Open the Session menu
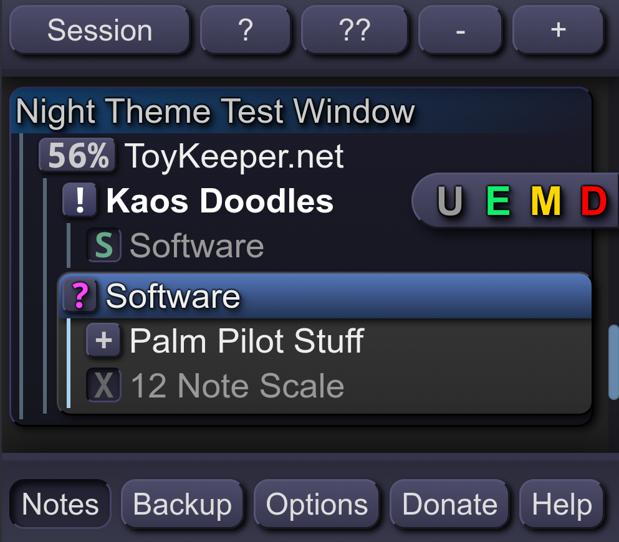 coord(100,30)
